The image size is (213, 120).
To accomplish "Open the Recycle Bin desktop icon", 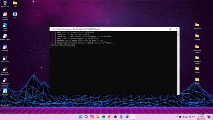I will pos(5,4).
